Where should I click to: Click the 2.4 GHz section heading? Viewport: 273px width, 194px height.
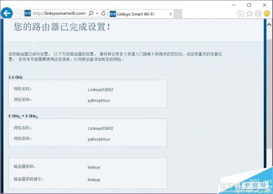point(15,77)
